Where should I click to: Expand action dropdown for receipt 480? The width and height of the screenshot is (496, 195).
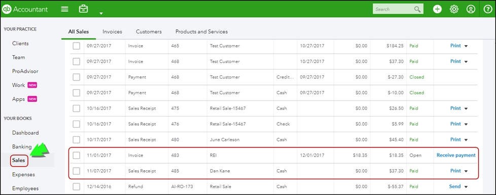(466, 140)
